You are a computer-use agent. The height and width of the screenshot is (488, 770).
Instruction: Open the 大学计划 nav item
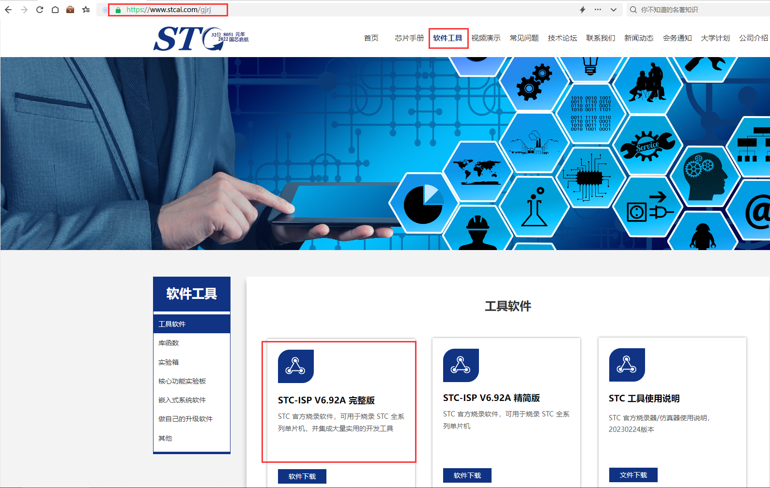pyautogui.click(x=715, y=38)
